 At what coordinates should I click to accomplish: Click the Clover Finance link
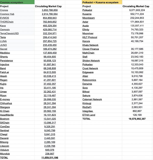click(91, 49)
